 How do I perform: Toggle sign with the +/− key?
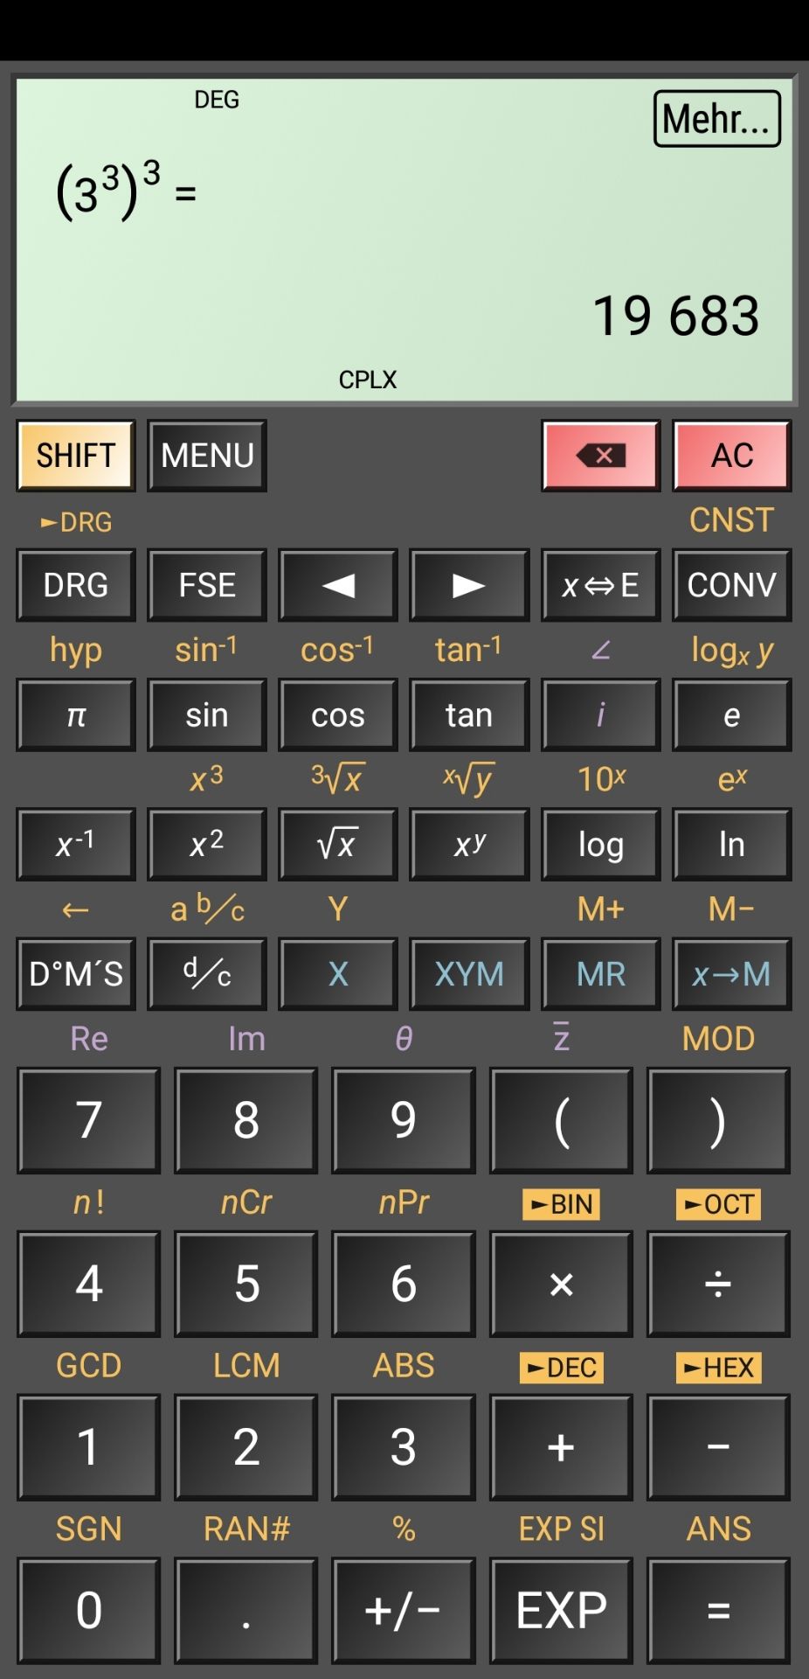point(403,1610)
